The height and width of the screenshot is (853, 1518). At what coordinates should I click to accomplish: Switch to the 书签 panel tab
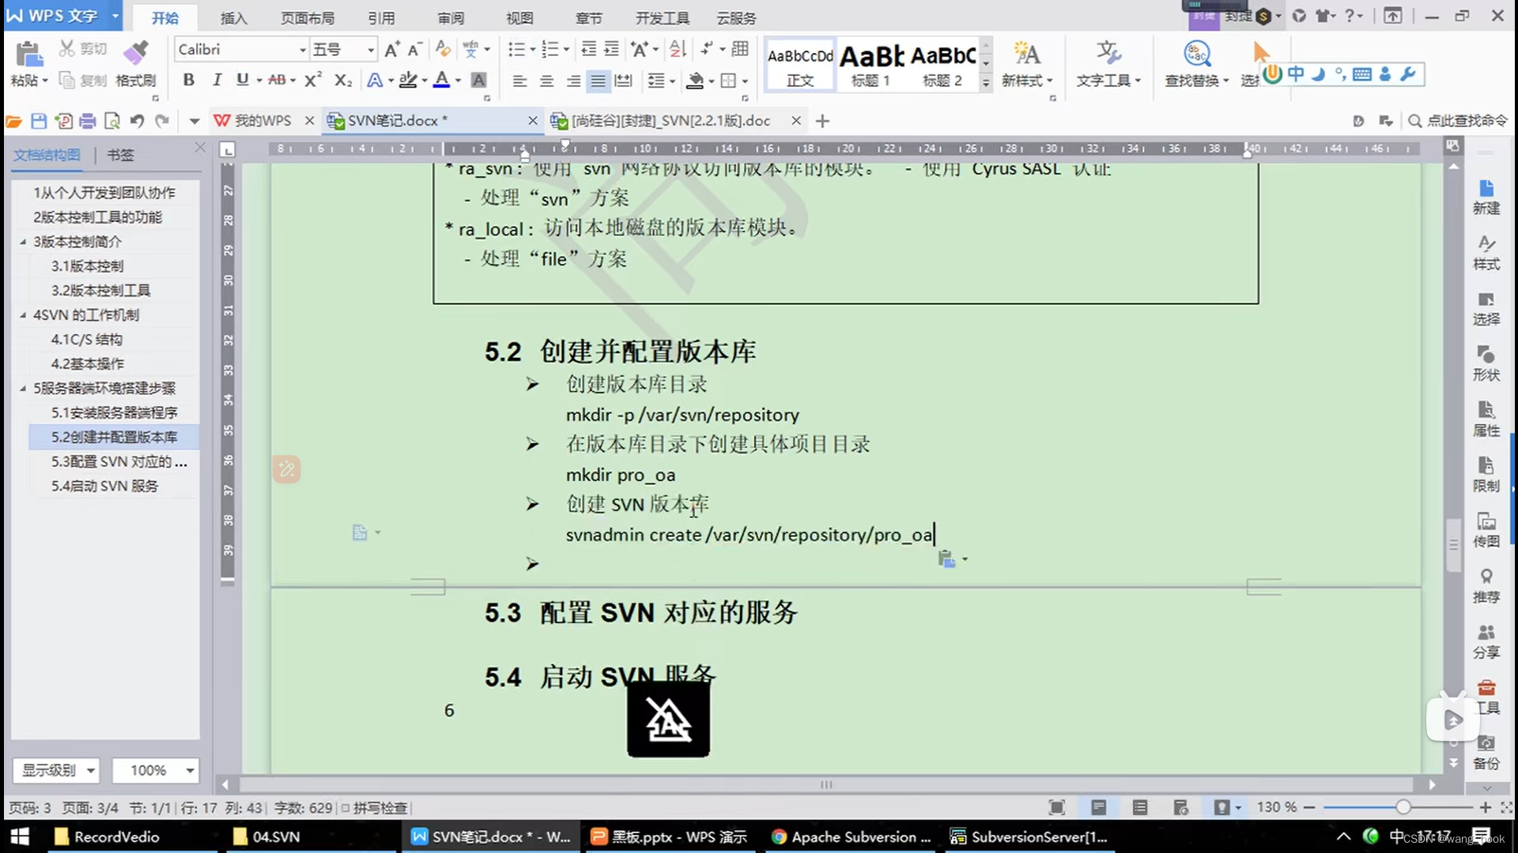pyautogui.click(x=120, y=155)
